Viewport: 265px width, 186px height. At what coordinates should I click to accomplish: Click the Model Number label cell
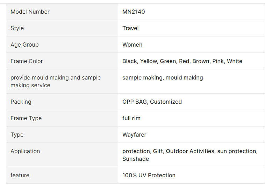coord(30,12)
